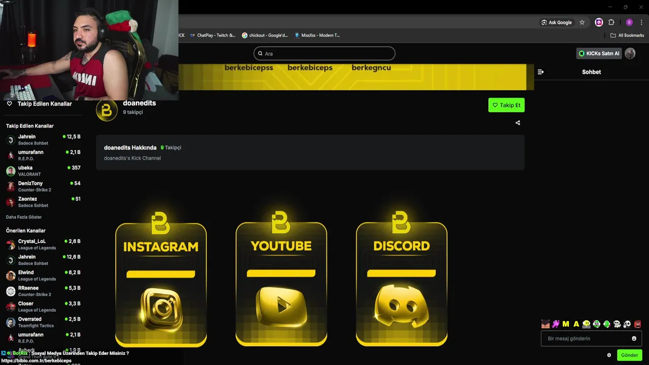Open the Chrome extensions puzzle icon
649x365 pixels.
pos(611,22)
